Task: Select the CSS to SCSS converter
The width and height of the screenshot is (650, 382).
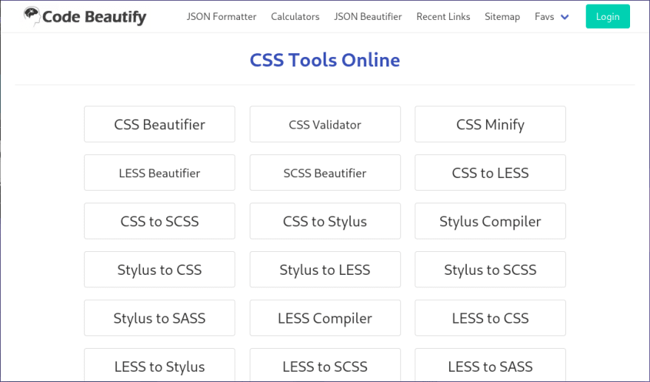Action: point(160,221)
